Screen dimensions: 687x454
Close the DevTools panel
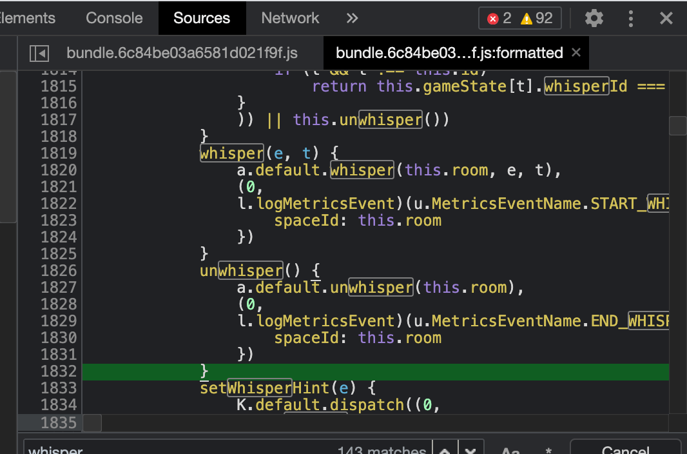click(666, 18)
